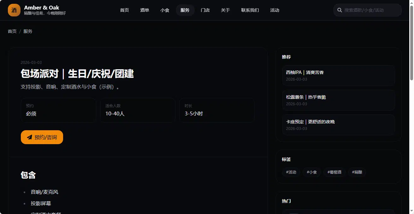Open the 活动 nav item

click(x=275, y=10)
